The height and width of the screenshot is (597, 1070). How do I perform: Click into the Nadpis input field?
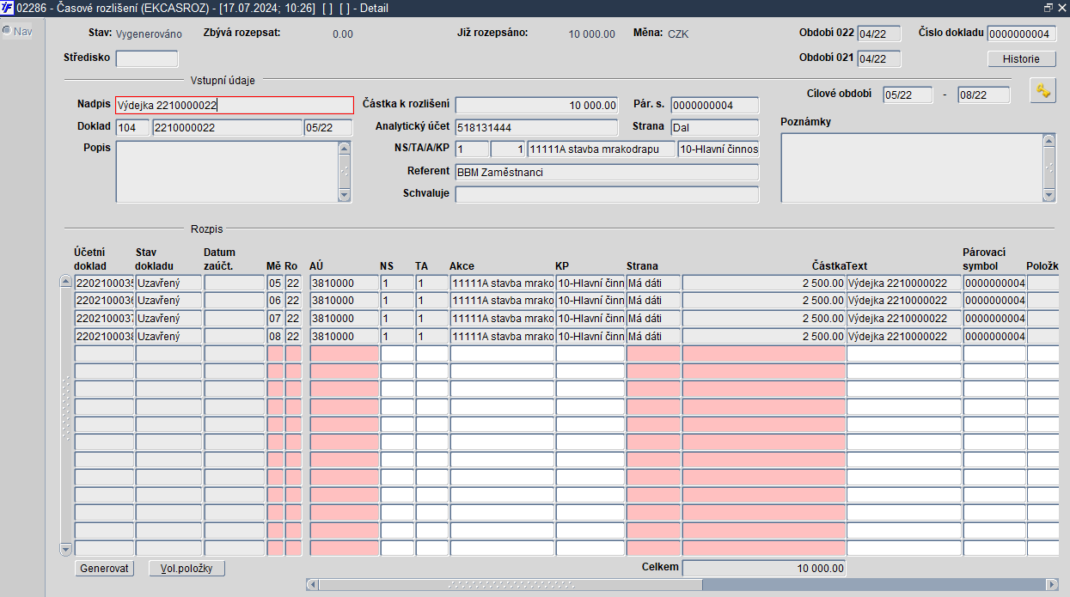point(234,105)
